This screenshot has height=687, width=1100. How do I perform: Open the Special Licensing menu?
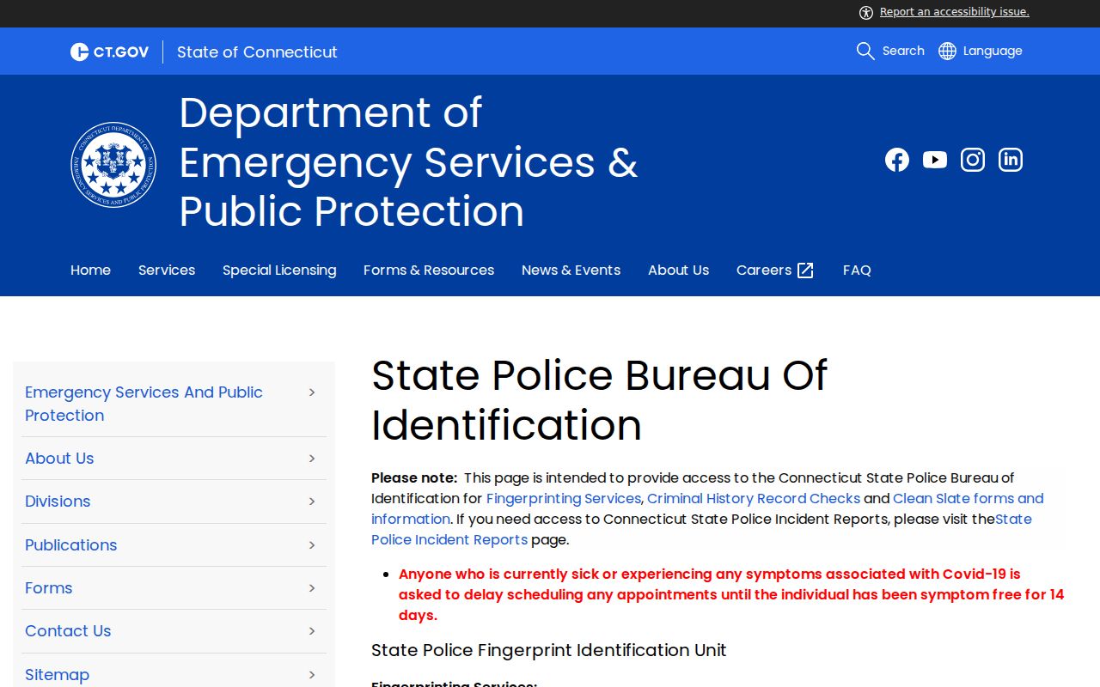pyautogui.click(x=279, y=270)
